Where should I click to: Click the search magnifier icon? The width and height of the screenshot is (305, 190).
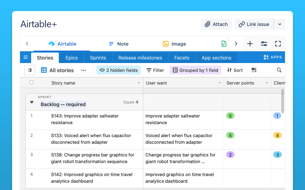pyautogui.click(x=279, y=70)
